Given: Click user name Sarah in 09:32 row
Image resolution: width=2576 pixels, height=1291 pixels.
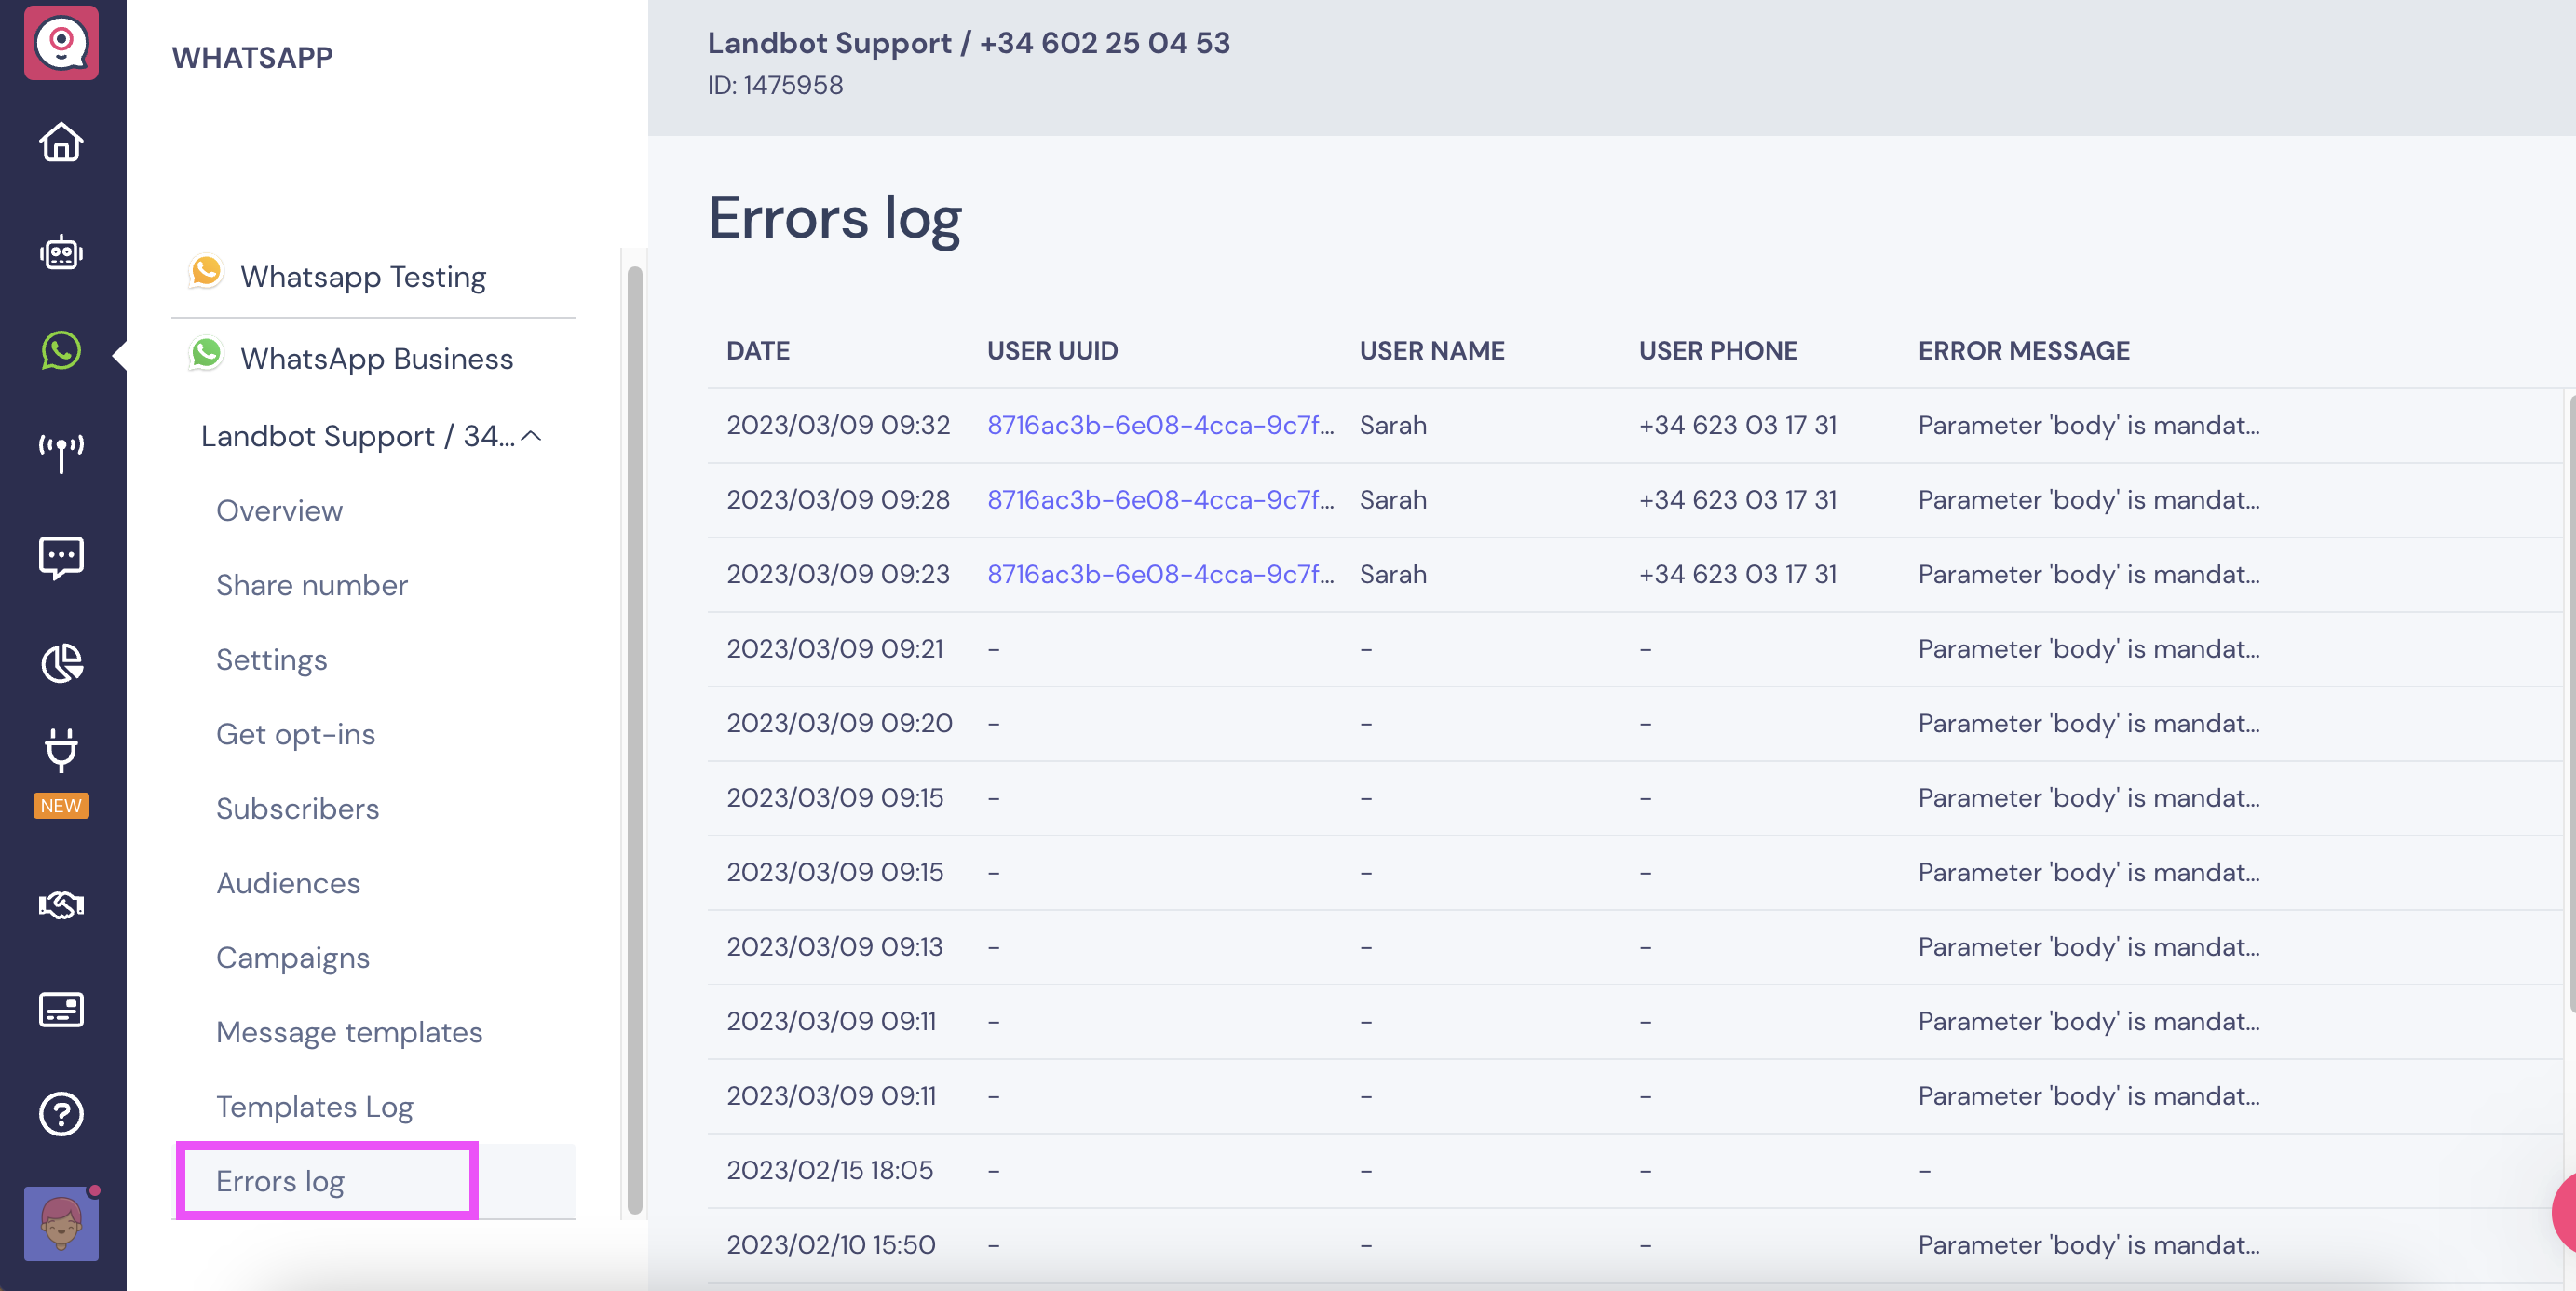Looking at the screenshot, I should click(1392, 425).
